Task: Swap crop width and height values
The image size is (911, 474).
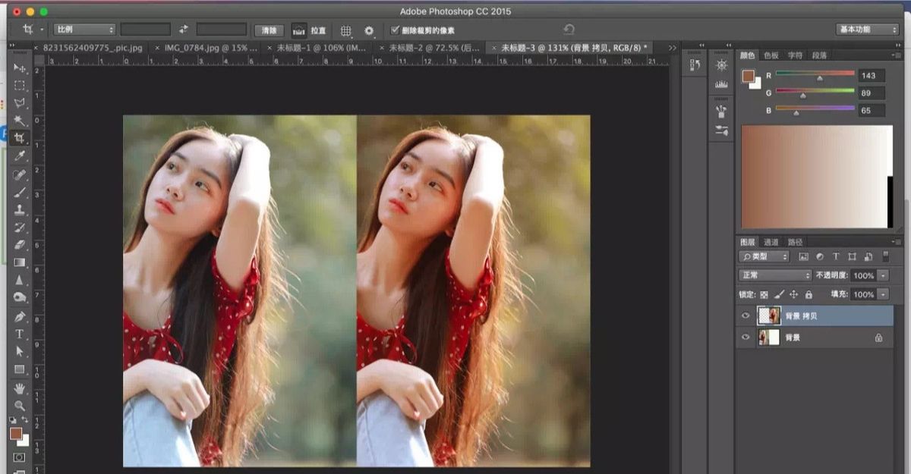Action: 183,30
